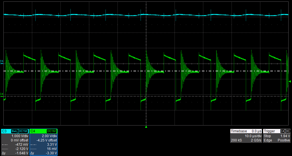This screenshot has height=156, width=292.
Task: Click the C4 source badge in Trigger
Action: coord(283,131)
